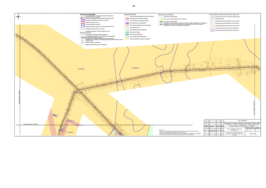Select the high-pressure gas pipeline legend symbol

[x=82, y=34]
